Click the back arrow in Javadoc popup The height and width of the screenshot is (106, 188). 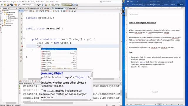pyautogui.click(x=42, y=70)
